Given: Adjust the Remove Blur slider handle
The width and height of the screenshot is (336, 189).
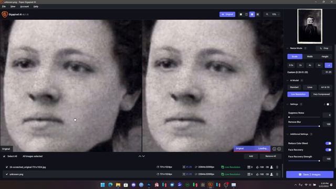Looking at the screenshot, I should [x=319, y=126].
